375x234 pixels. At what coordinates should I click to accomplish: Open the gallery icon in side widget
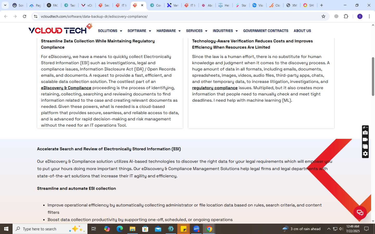tap(365, 147)
